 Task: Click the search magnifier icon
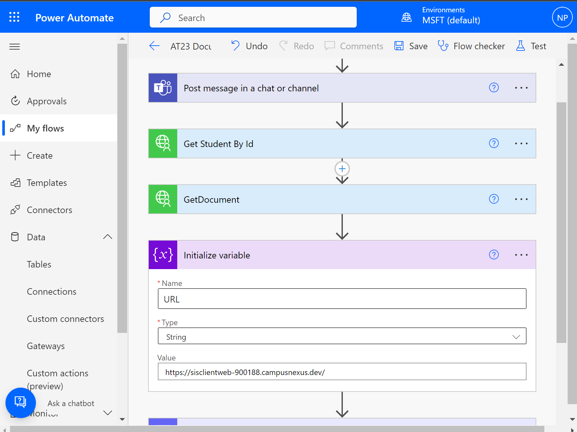coord(165,17)
